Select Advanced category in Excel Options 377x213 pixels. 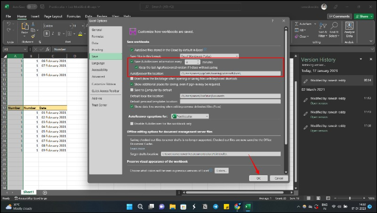(99, 76)
